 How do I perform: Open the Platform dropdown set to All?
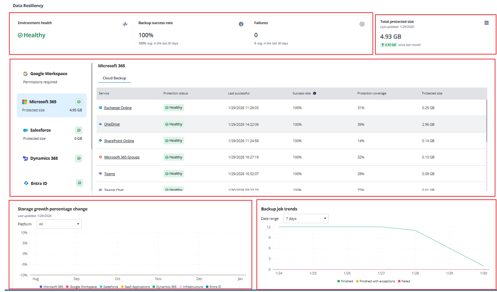(59, 224)
